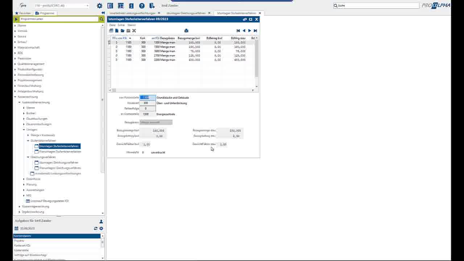
Task: Click the pro logo at top left
Action: pyautogui.click(x=23, y=5)
